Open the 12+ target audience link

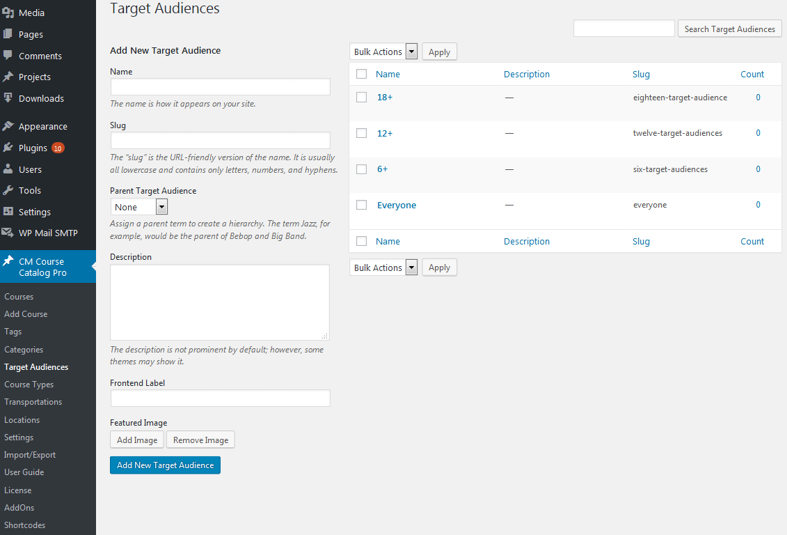point(385,133)
